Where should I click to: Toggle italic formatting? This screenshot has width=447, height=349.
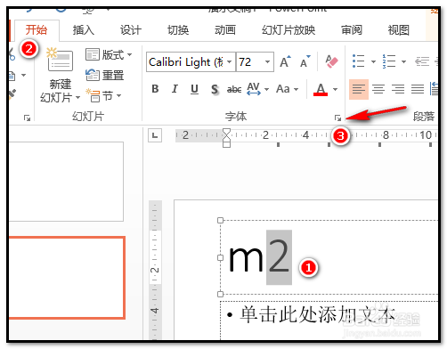pyautogui.click(x=175, y=89)
